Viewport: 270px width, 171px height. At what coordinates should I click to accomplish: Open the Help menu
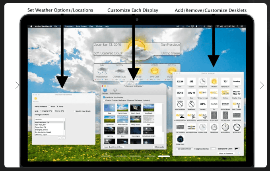coord(107,26)
